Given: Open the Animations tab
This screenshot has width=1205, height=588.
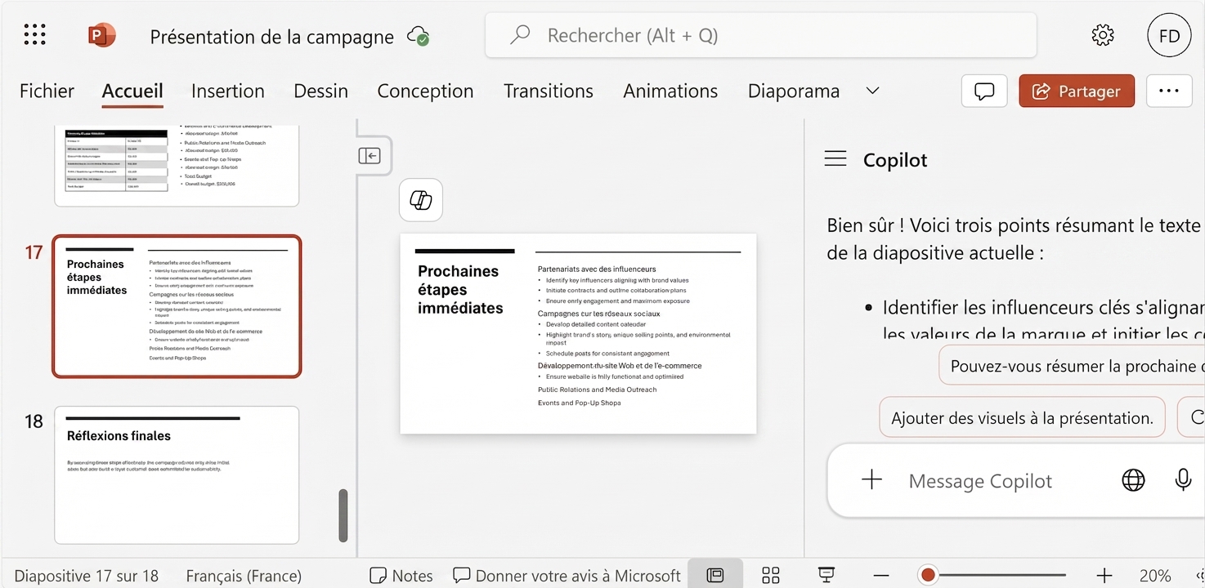Looking at the screenshot, I should coord(670,91).
